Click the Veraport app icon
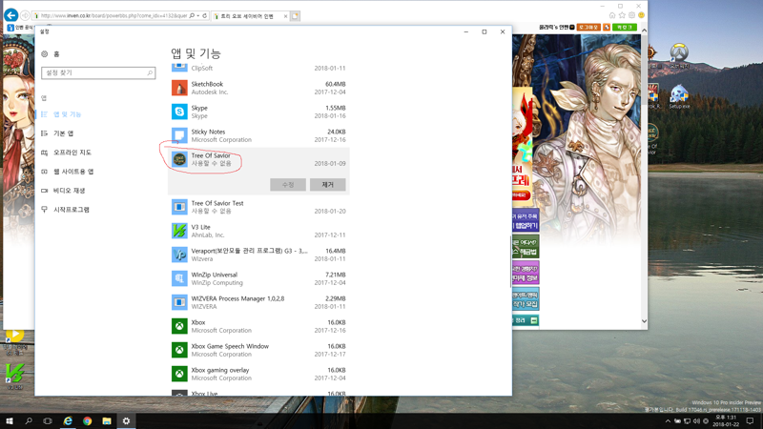 click(179, 255)
